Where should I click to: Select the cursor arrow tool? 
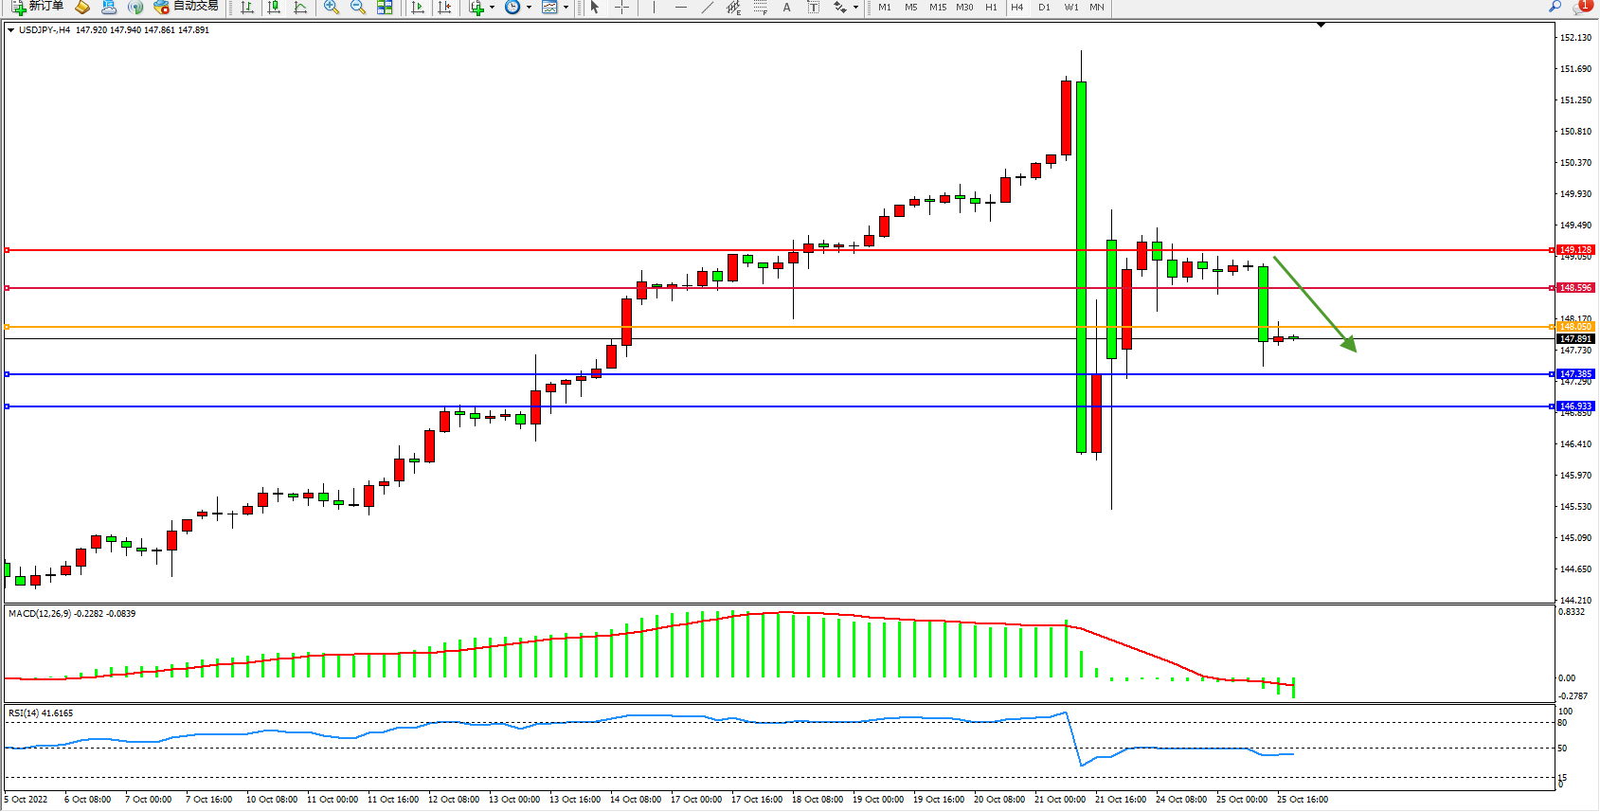[595, 7]
